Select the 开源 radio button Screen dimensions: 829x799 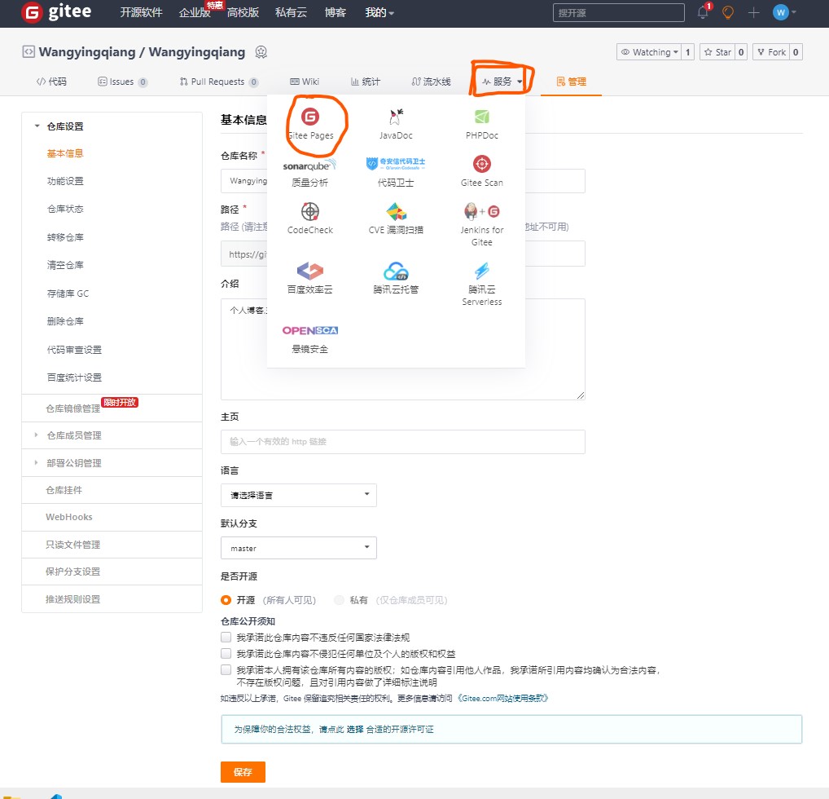tap(226, 600)
